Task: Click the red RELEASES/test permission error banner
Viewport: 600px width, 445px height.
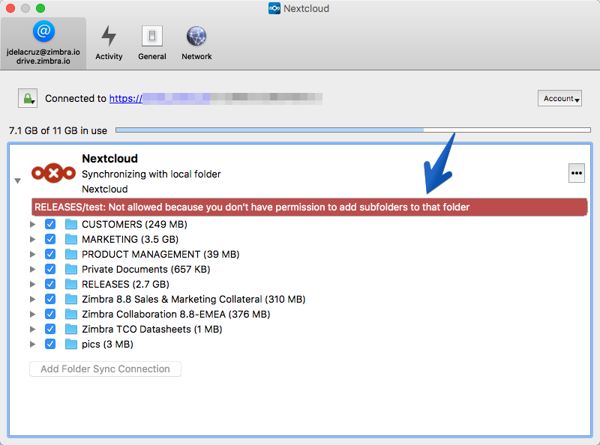Action: [x=309, y=208]
